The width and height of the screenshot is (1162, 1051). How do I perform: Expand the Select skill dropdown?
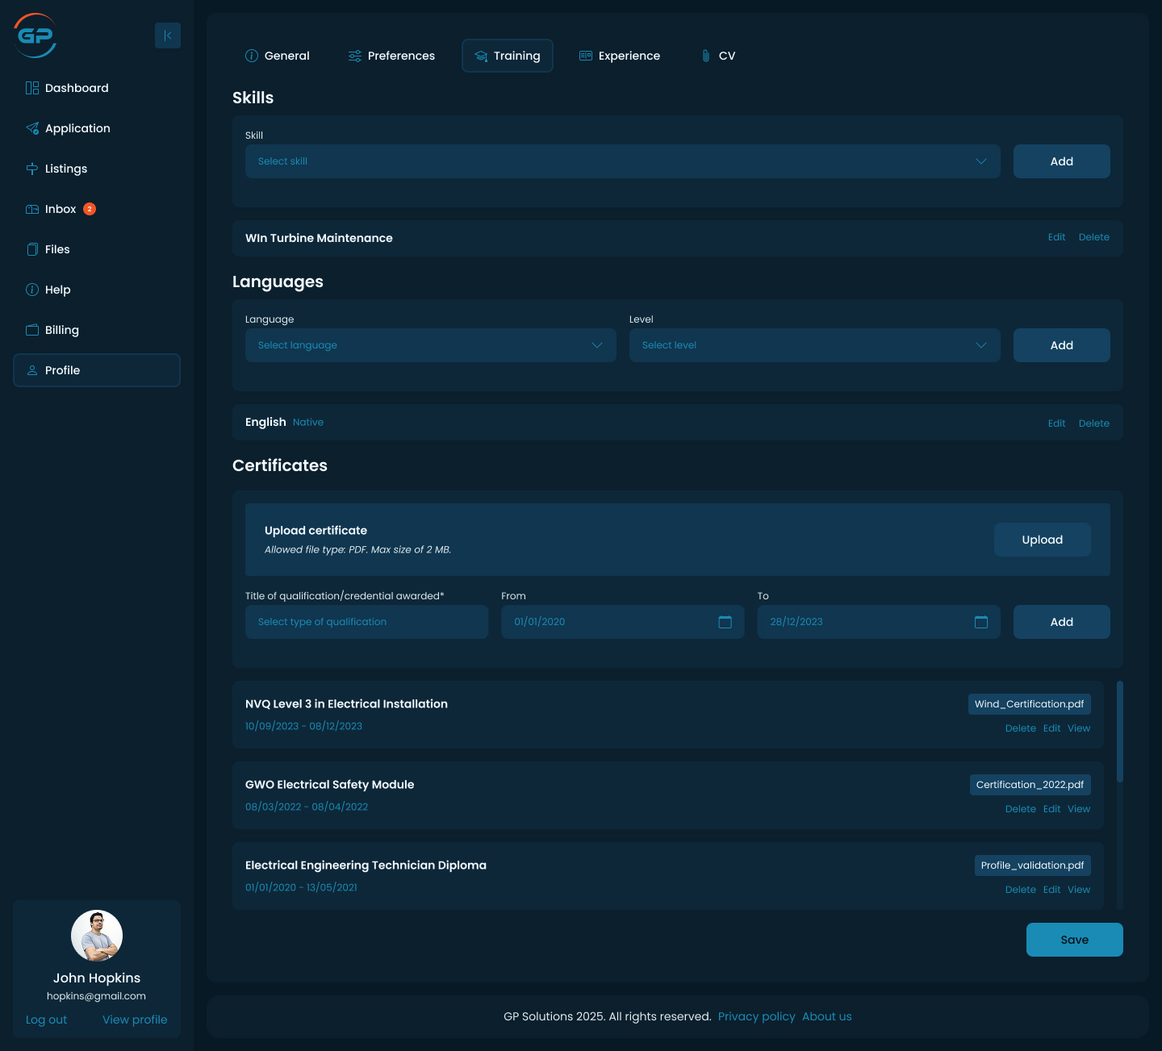tap(622, 161)
